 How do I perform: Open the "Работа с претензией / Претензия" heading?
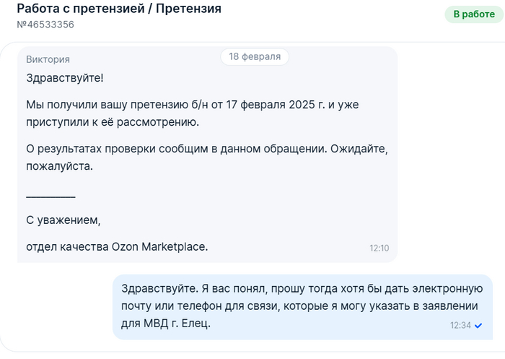coord(119,9)
